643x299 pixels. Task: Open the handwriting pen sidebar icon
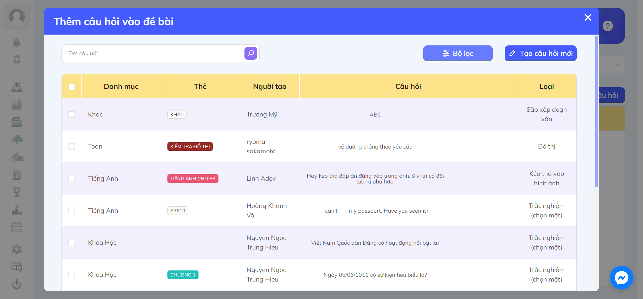[x=17, y=157]
